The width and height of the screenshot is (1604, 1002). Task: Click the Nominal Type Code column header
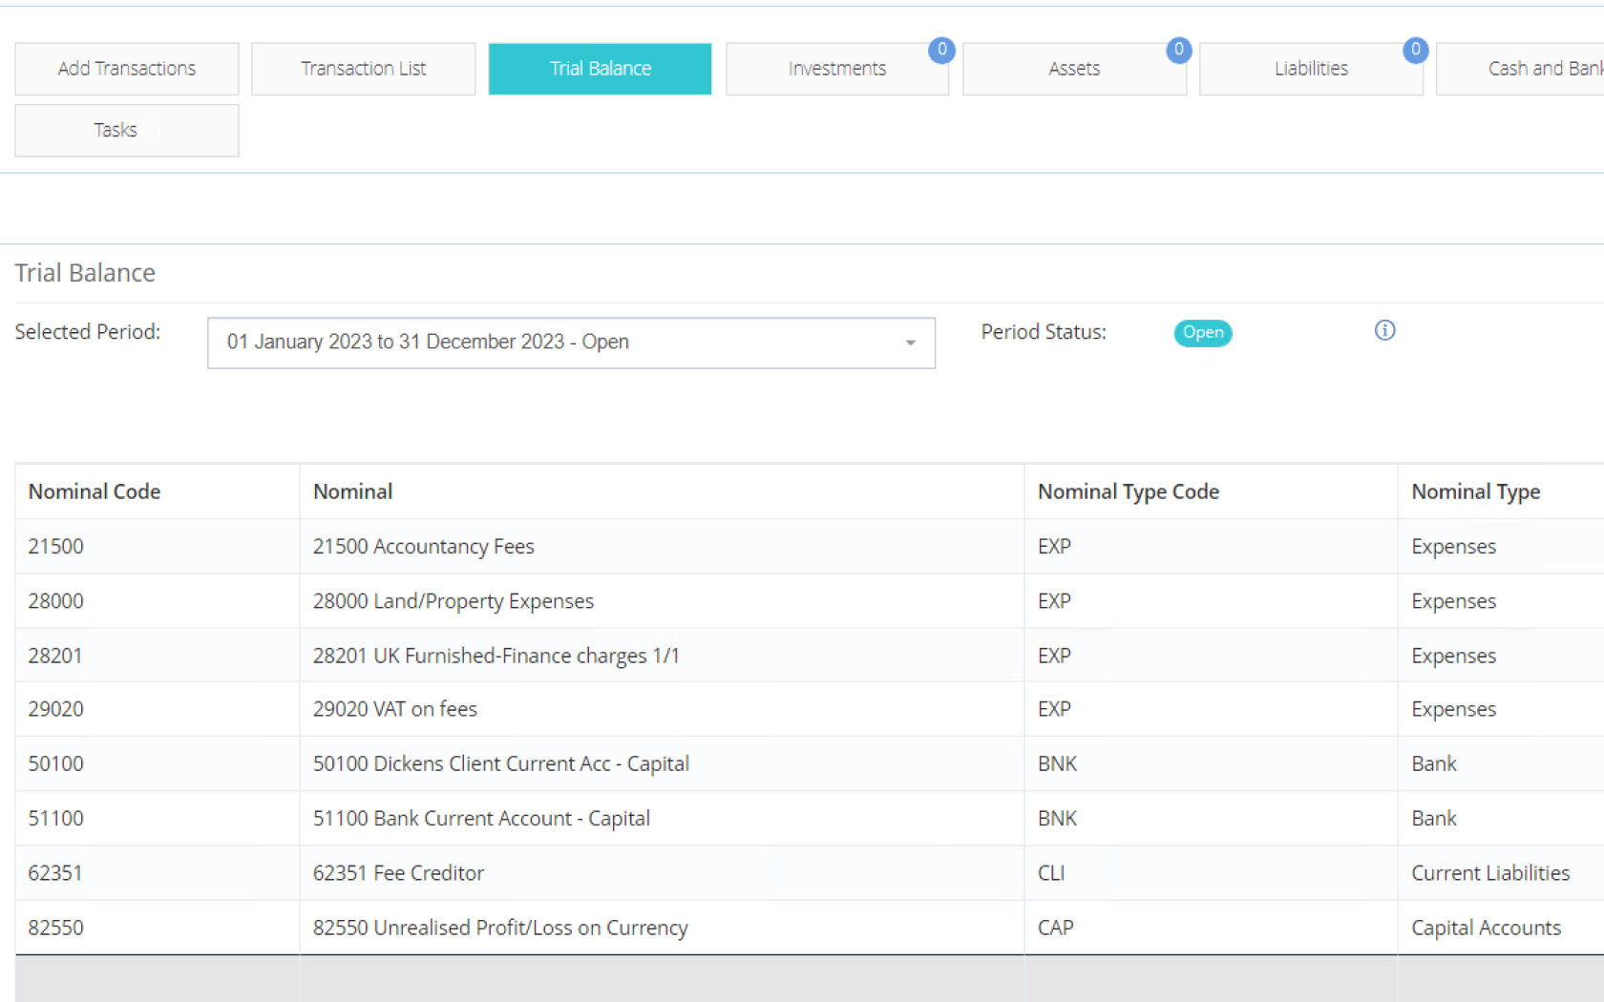[1128, 491]
